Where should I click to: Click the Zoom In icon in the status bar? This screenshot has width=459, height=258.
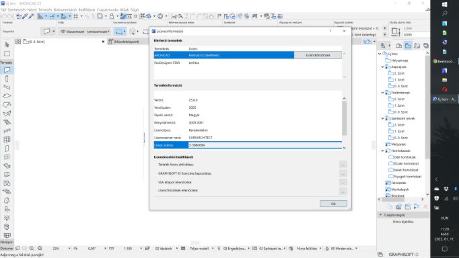click(32, 249)
